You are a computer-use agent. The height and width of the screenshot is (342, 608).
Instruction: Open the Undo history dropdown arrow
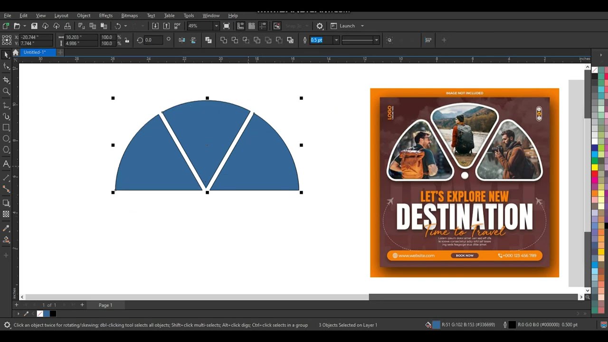125,26
